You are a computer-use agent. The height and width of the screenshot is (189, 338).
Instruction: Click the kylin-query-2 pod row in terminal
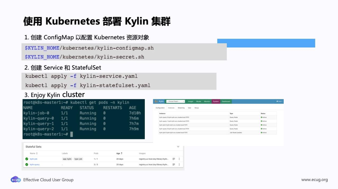(81, 129)
